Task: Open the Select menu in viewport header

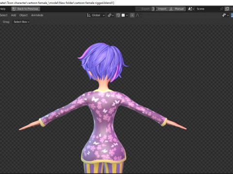Action: [4, 15]
